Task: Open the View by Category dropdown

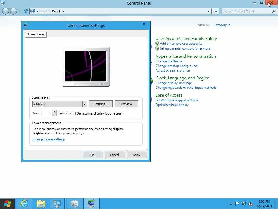Action: pyautogui.click(x=222, y=25)
